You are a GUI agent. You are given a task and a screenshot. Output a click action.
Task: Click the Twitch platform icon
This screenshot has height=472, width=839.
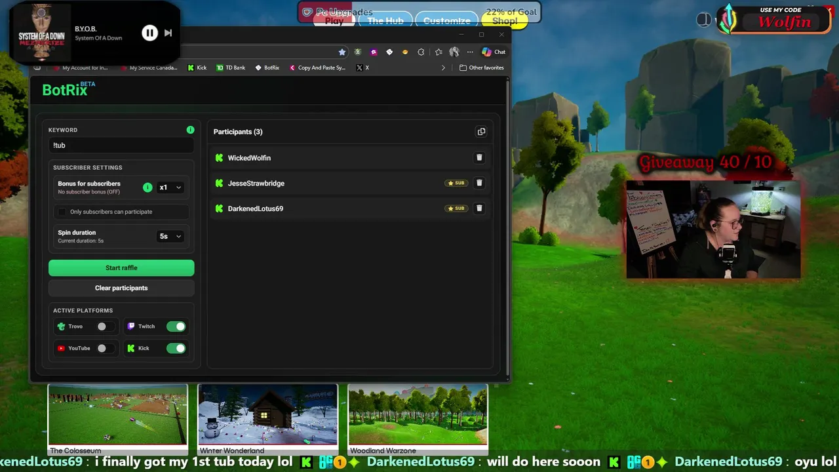[x=131, y=326]
